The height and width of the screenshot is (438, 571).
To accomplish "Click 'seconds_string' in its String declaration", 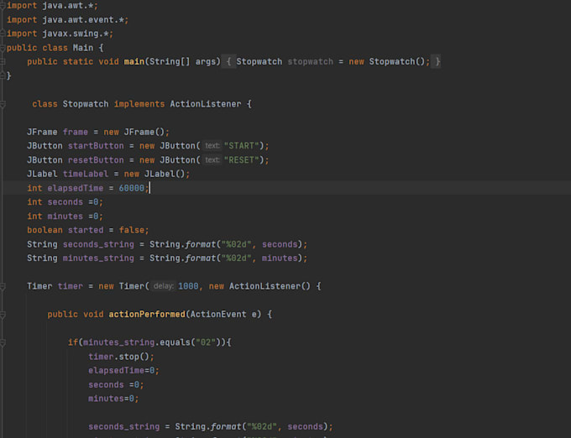I will (98, 244).
